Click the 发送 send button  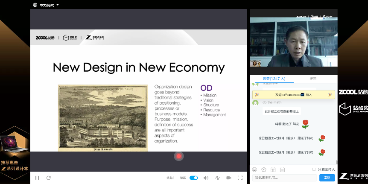[327, 178]
